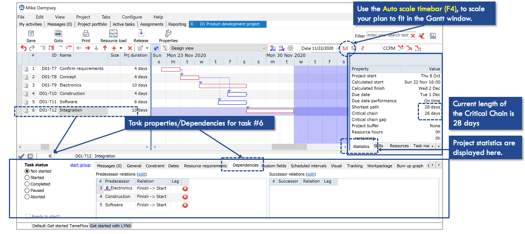Select the Not started status
525x234 pixels.
coord(27,171)
